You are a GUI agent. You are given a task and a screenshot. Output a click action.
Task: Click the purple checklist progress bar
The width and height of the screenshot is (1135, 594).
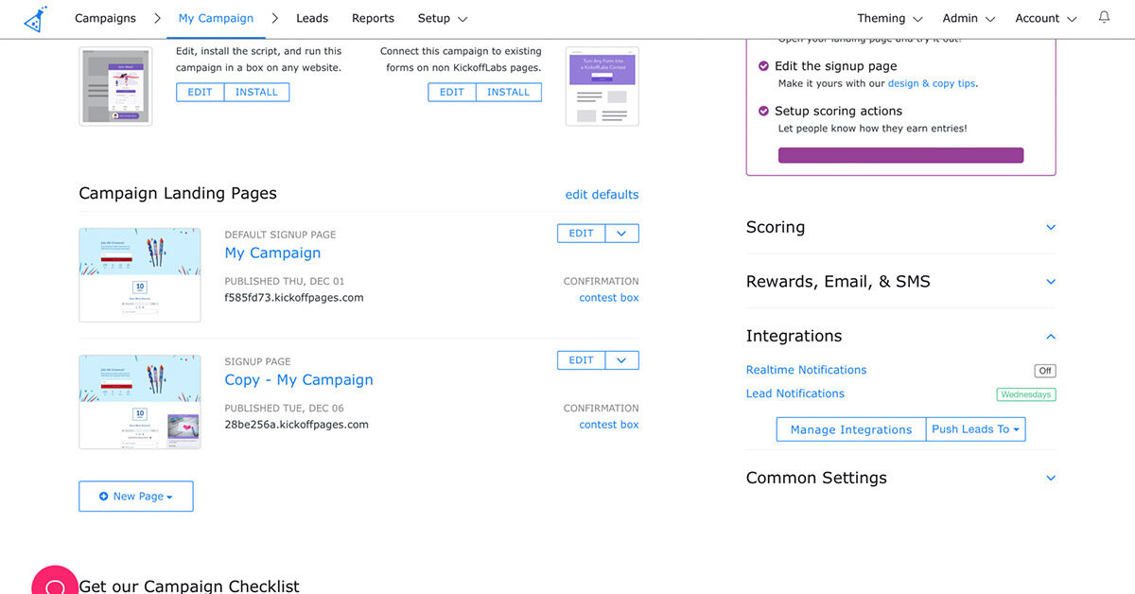(x=900, y=155)
